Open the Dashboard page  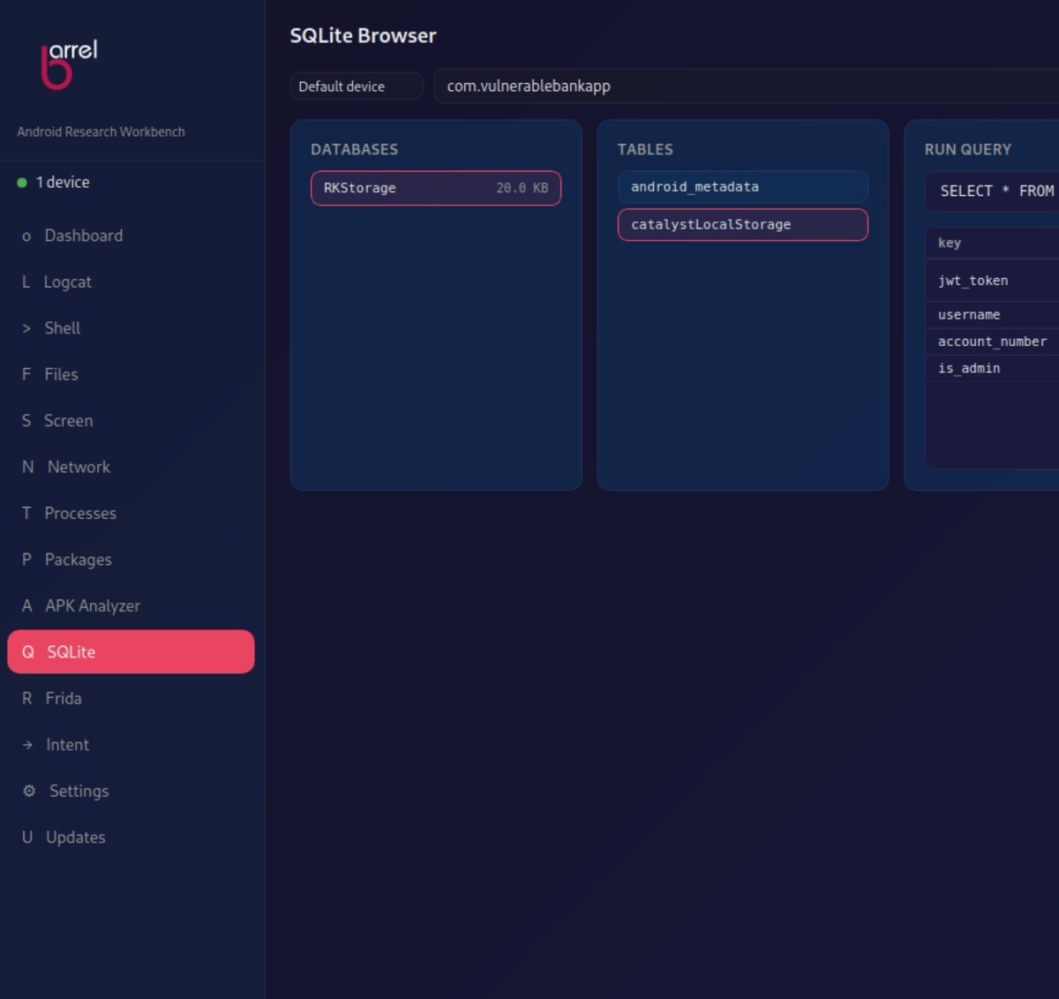coord(131,236)
